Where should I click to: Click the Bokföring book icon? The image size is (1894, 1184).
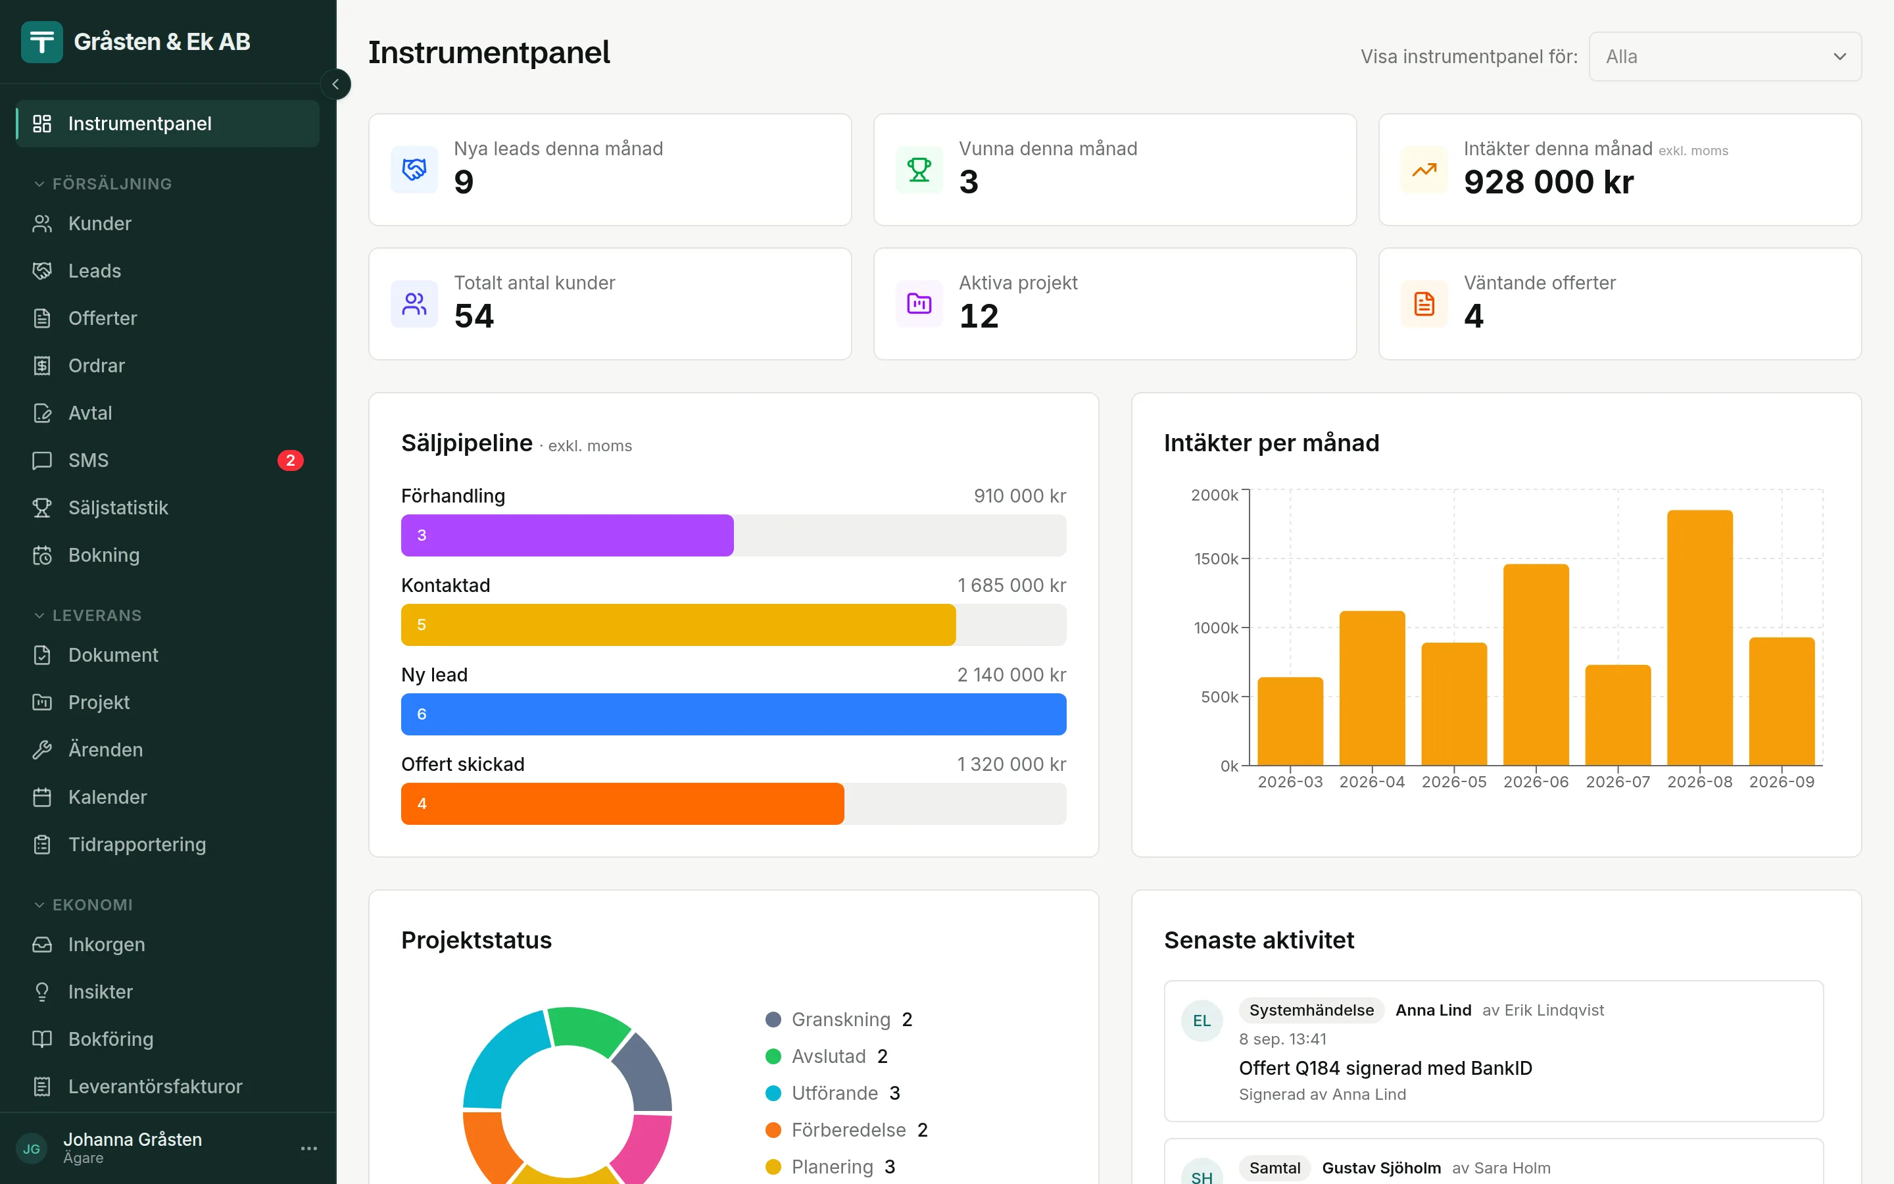click(42, 1040)
